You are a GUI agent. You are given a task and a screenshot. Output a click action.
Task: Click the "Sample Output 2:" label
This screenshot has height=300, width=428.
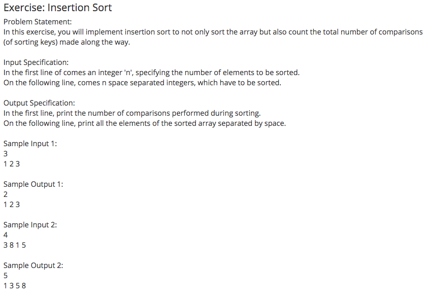click(34, 265)
